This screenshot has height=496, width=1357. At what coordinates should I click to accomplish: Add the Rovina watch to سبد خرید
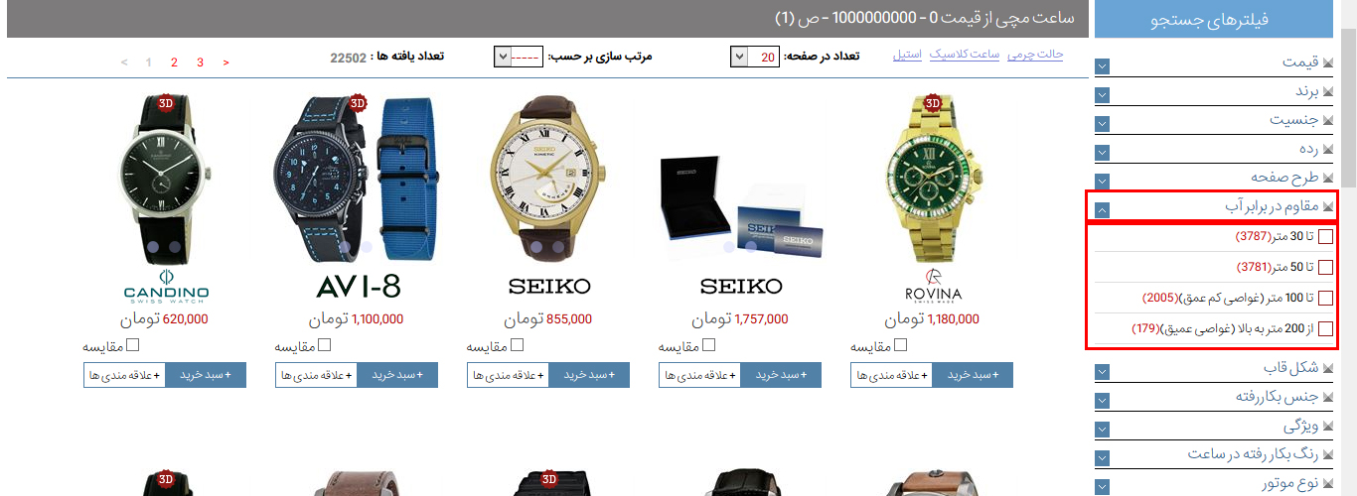pyautogui.click(x=973, y=375)
